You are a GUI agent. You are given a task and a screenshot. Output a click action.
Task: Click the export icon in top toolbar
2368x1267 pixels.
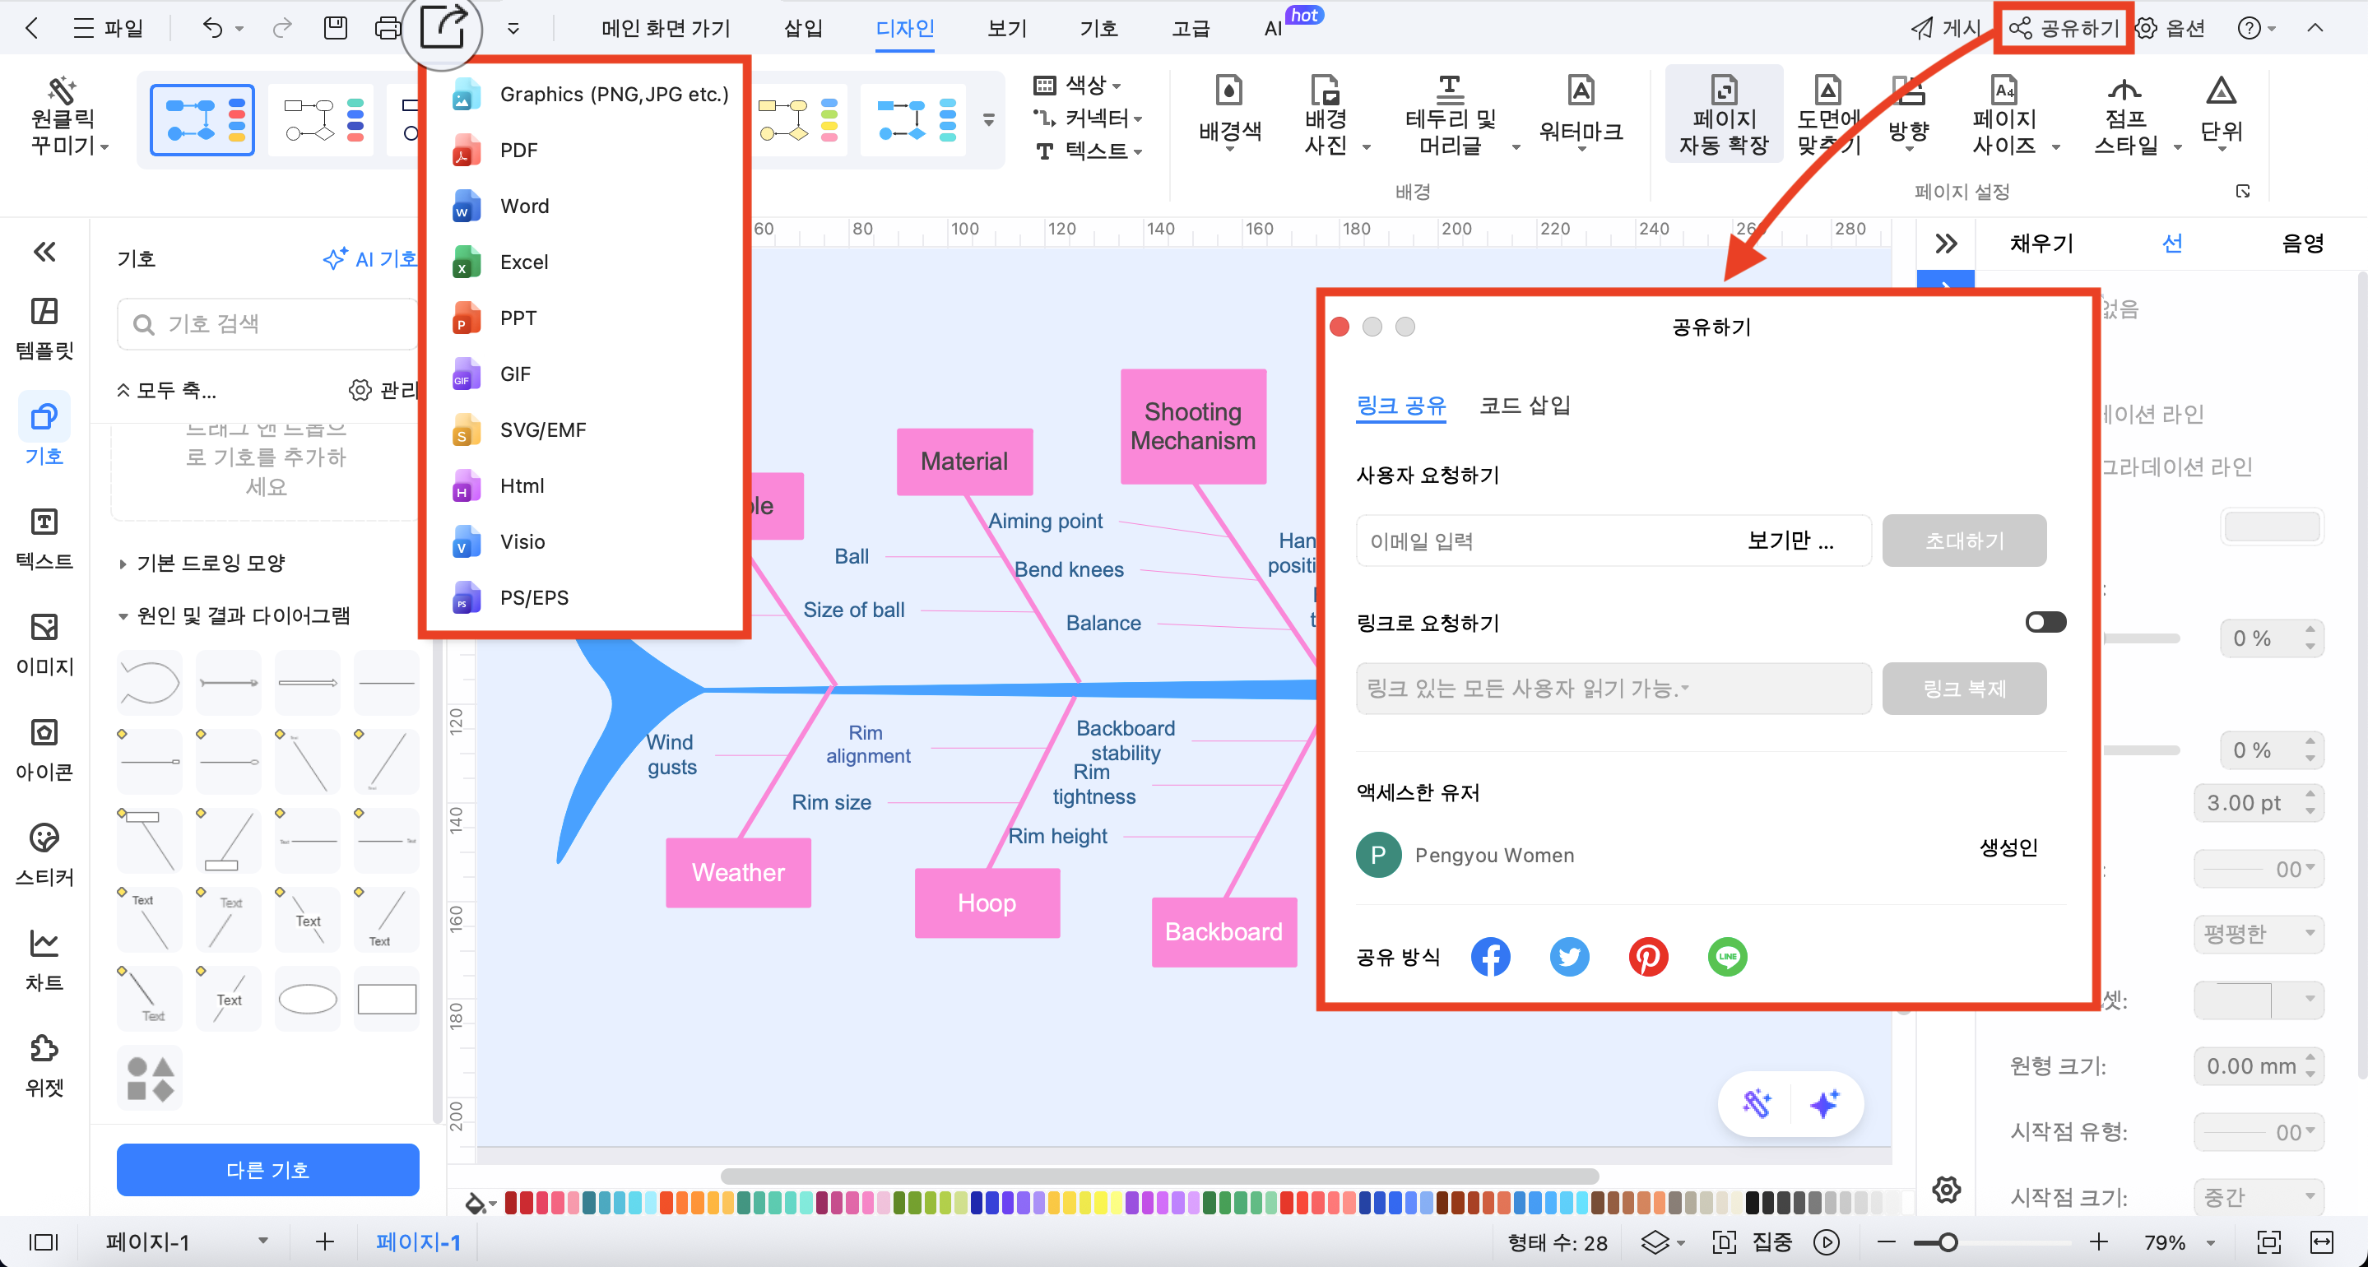tap(444, 26)
